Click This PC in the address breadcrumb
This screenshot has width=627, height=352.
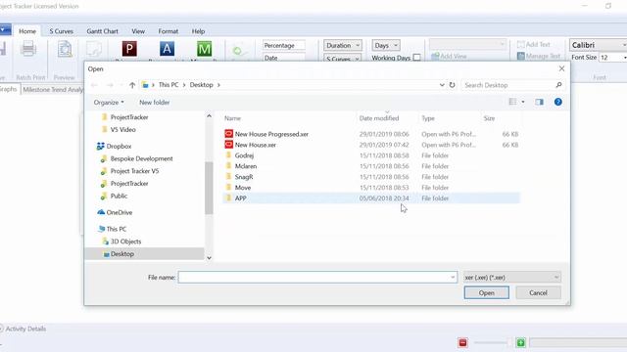(x=169, y=85)
